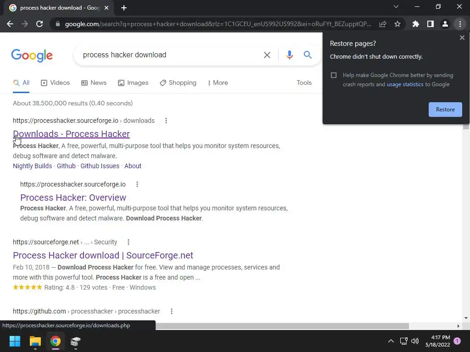The width and height of the screenshot is (470, 352).
Task: Click the About 38,500,000 results text
Action: click(x=73, y=103)
